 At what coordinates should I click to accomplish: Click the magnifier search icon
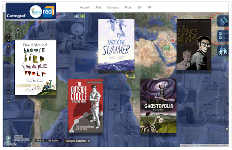8,138
